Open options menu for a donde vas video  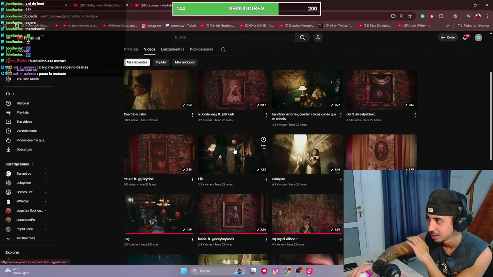point(267,115)
